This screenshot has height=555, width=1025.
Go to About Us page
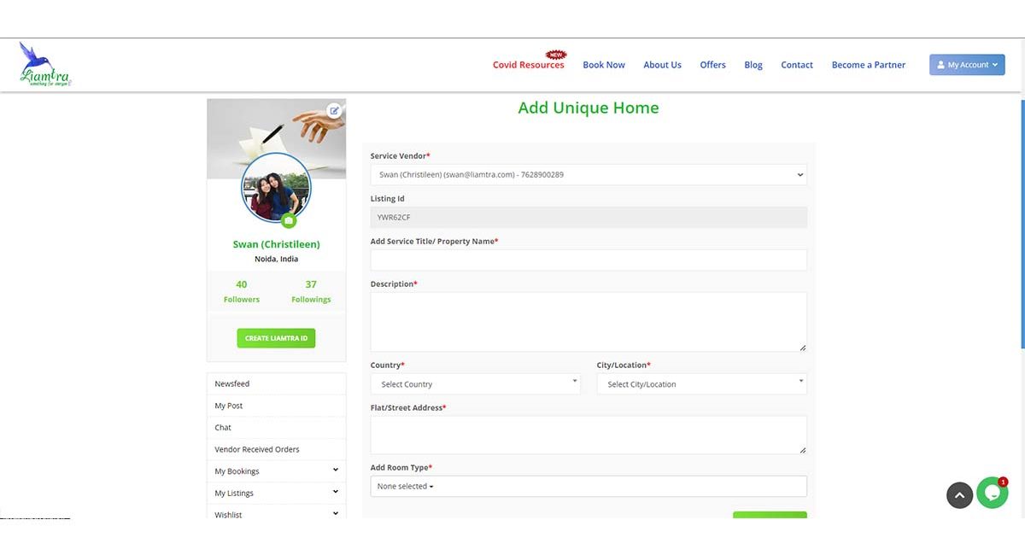coord(662,65)
